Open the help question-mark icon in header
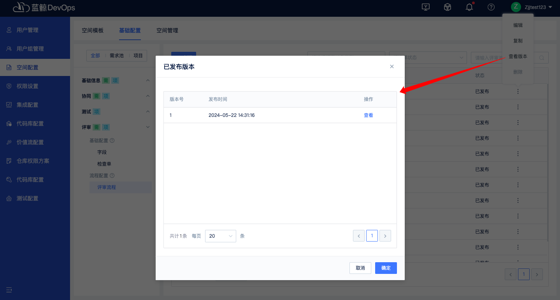 [x=491, y=7]
